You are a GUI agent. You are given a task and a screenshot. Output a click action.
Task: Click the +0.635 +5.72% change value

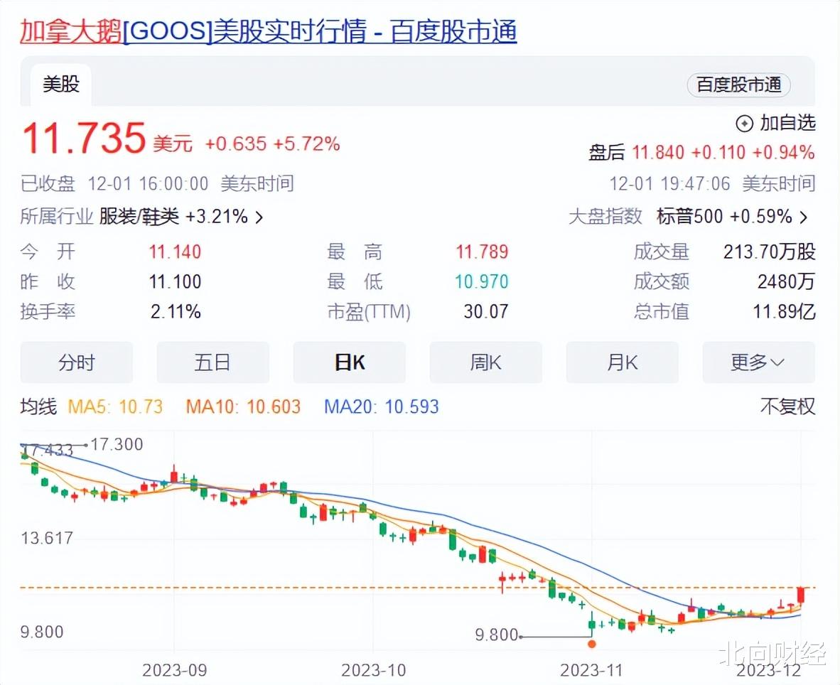pos(272,144)
